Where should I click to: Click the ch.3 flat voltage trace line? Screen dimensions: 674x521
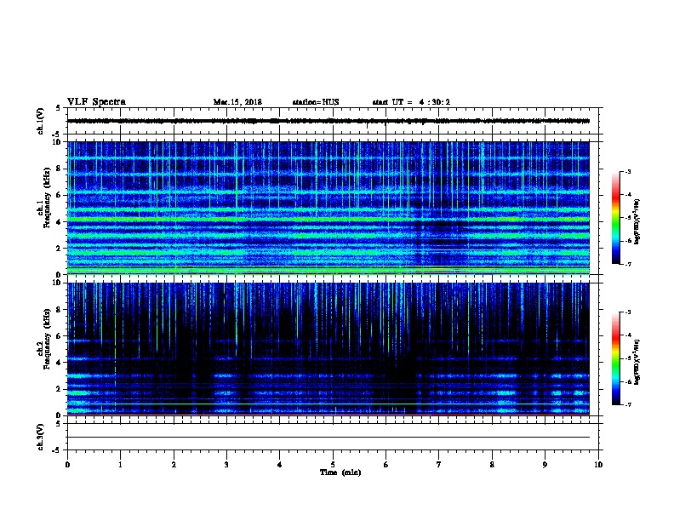pos(328,438)
